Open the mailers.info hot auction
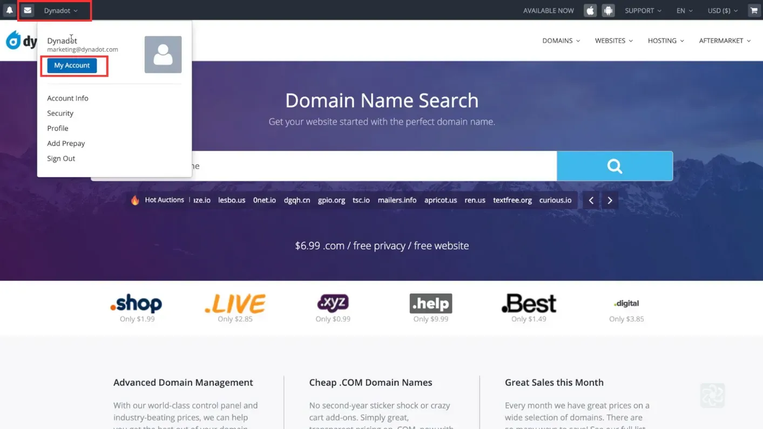Image resolution: width=763 pixels, height=429 pixels. 397,200
